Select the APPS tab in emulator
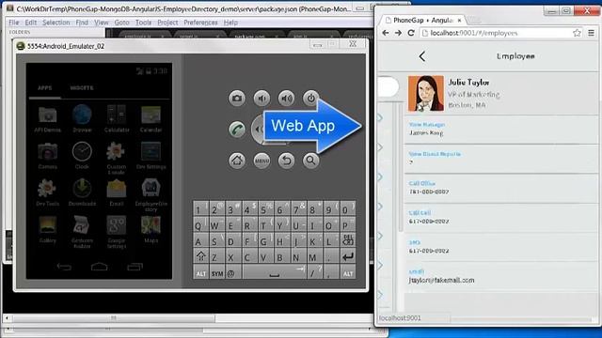Screen dimensions: 602x338 tap(45, 88)
